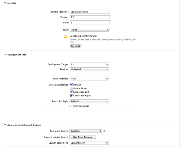Collapse App Icons and Launch Images section
This screenshot has width=180, height=147.
click(5, 125)
